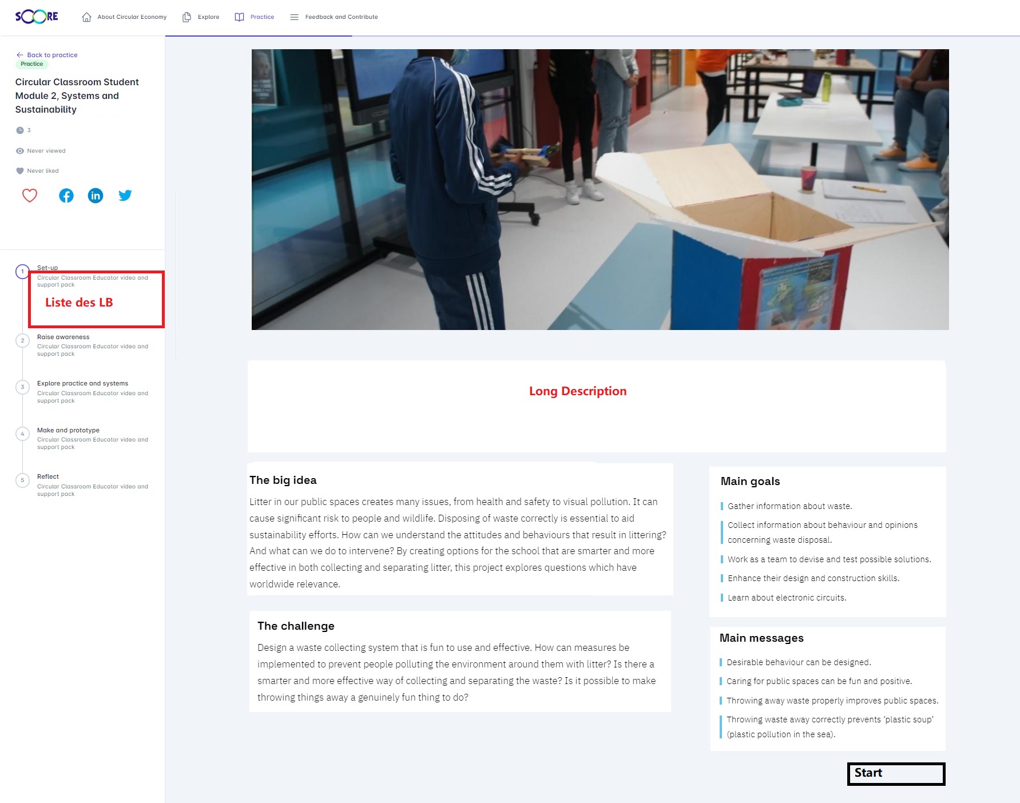Click the green Practice tag badge
This screenshot has height=803, width=1020.
coord(32,64)
